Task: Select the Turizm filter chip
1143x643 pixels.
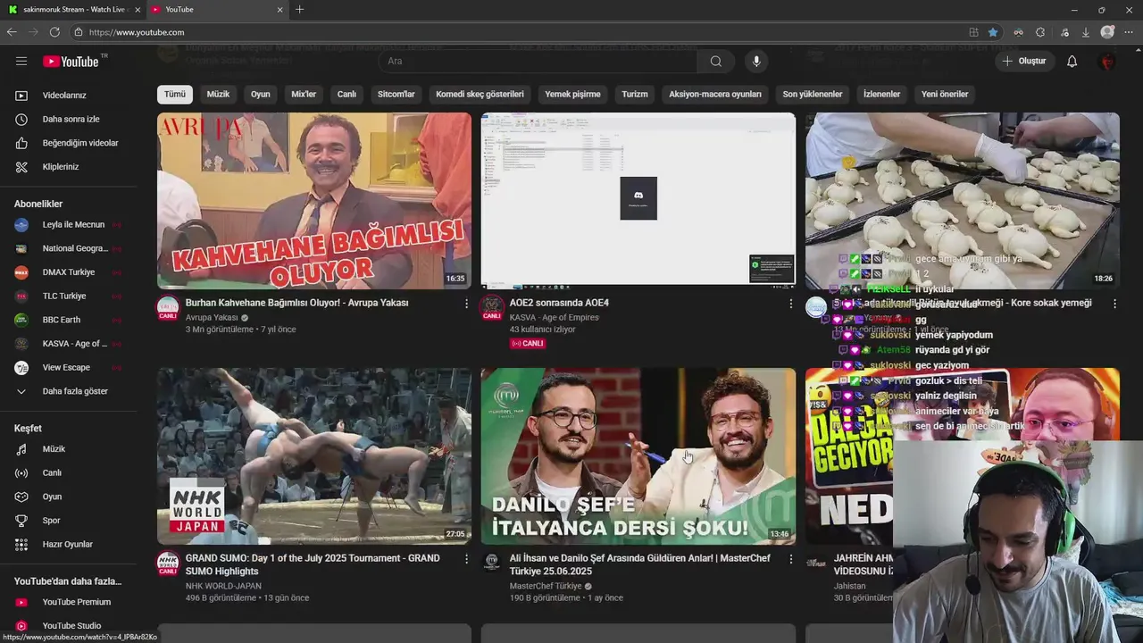Action: (x=635, y=94)
